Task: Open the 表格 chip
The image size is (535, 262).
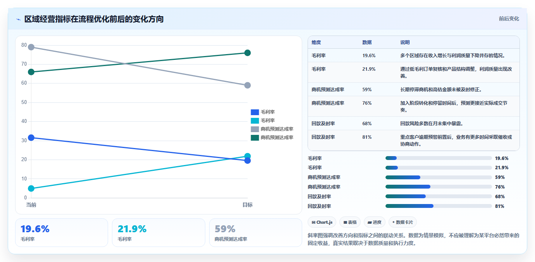Action: [x=350, y=222]
